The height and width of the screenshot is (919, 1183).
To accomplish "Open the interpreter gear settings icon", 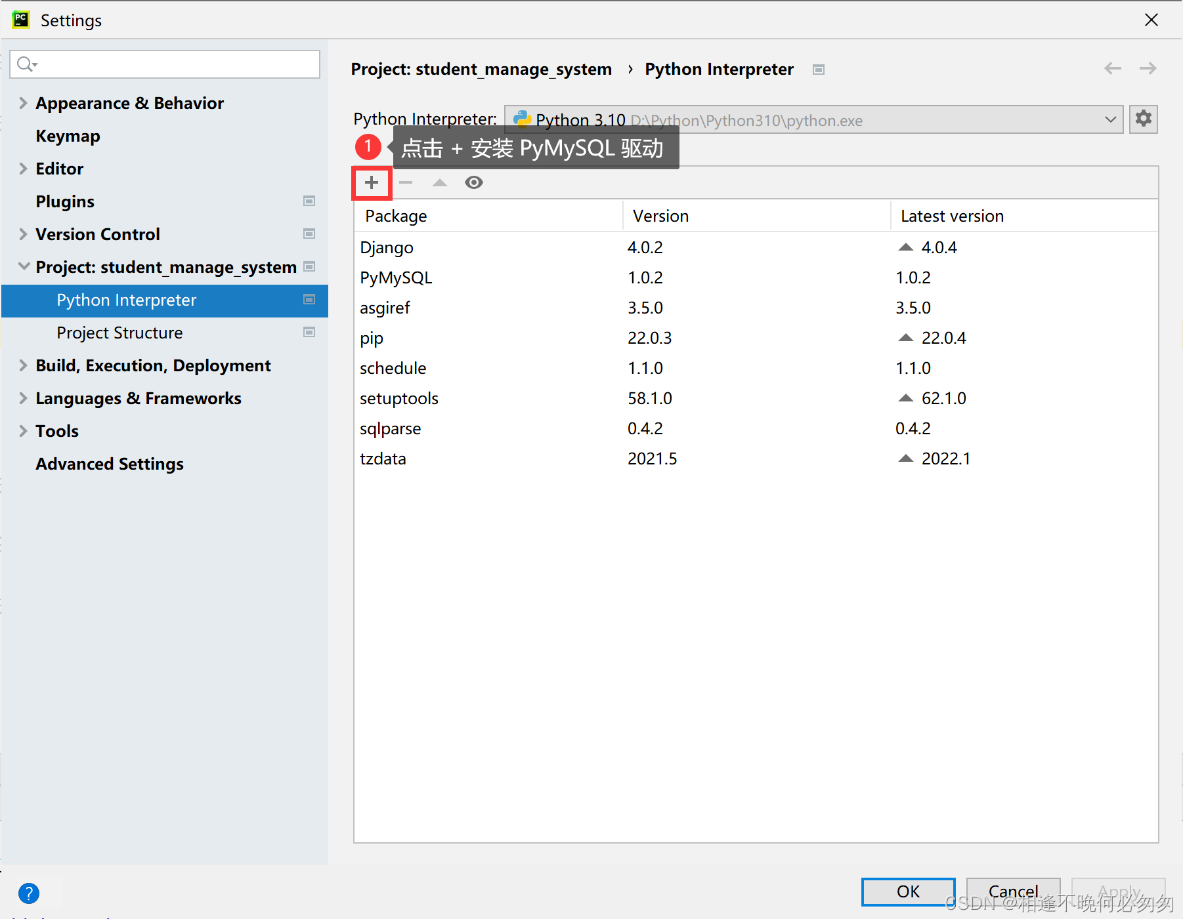I will click(1144, 119).
